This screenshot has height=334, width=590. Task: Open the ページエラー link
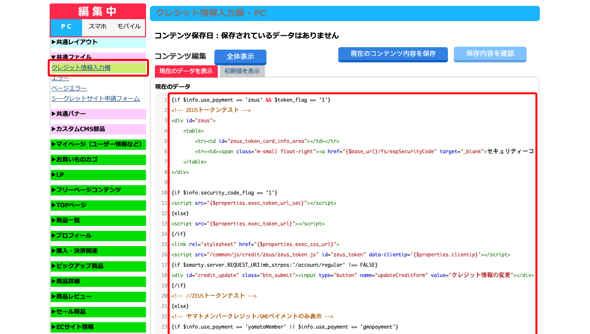pyautogui.click(x=69, y=88)
